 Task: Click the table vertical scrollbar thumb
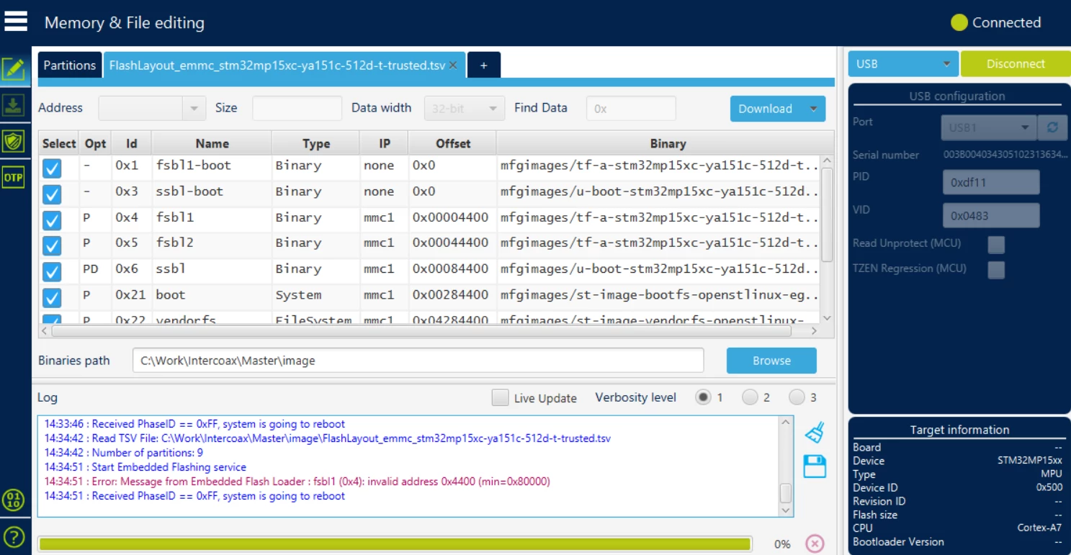tap(827, 213)
